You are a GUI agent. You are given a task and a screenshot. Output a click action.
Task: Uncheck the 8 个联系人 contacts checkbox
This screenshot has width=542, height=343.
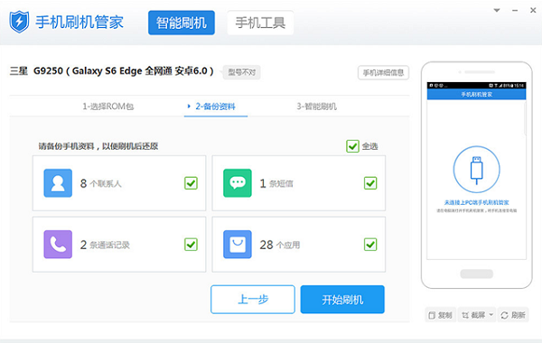coord(191,183)
